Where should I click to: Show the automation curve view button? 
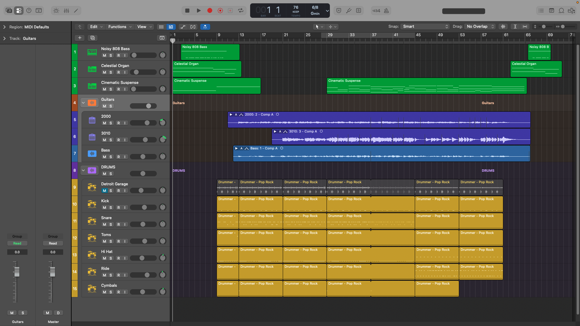(x=183, y=27)
